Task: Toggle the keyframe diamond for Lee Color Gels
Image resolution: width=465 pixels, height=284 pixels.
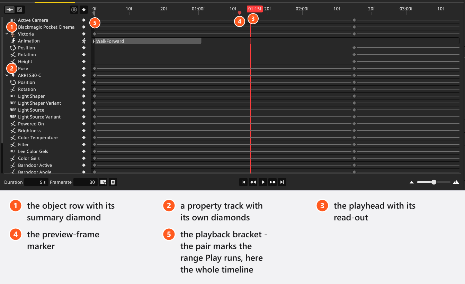Action: pyautogui.click(x=83, y=151)
